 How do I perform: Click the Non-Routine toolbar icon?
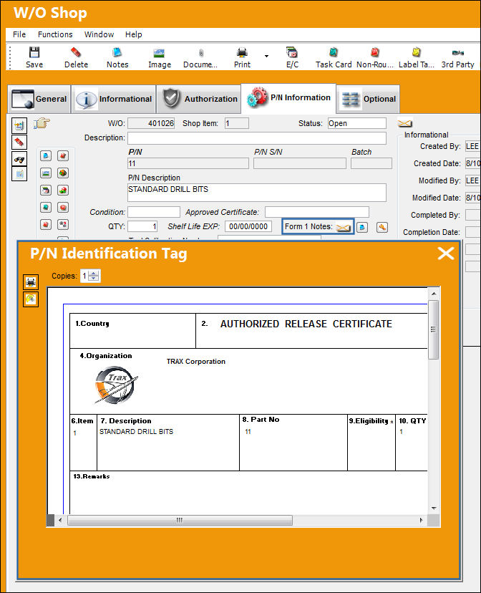375,57
